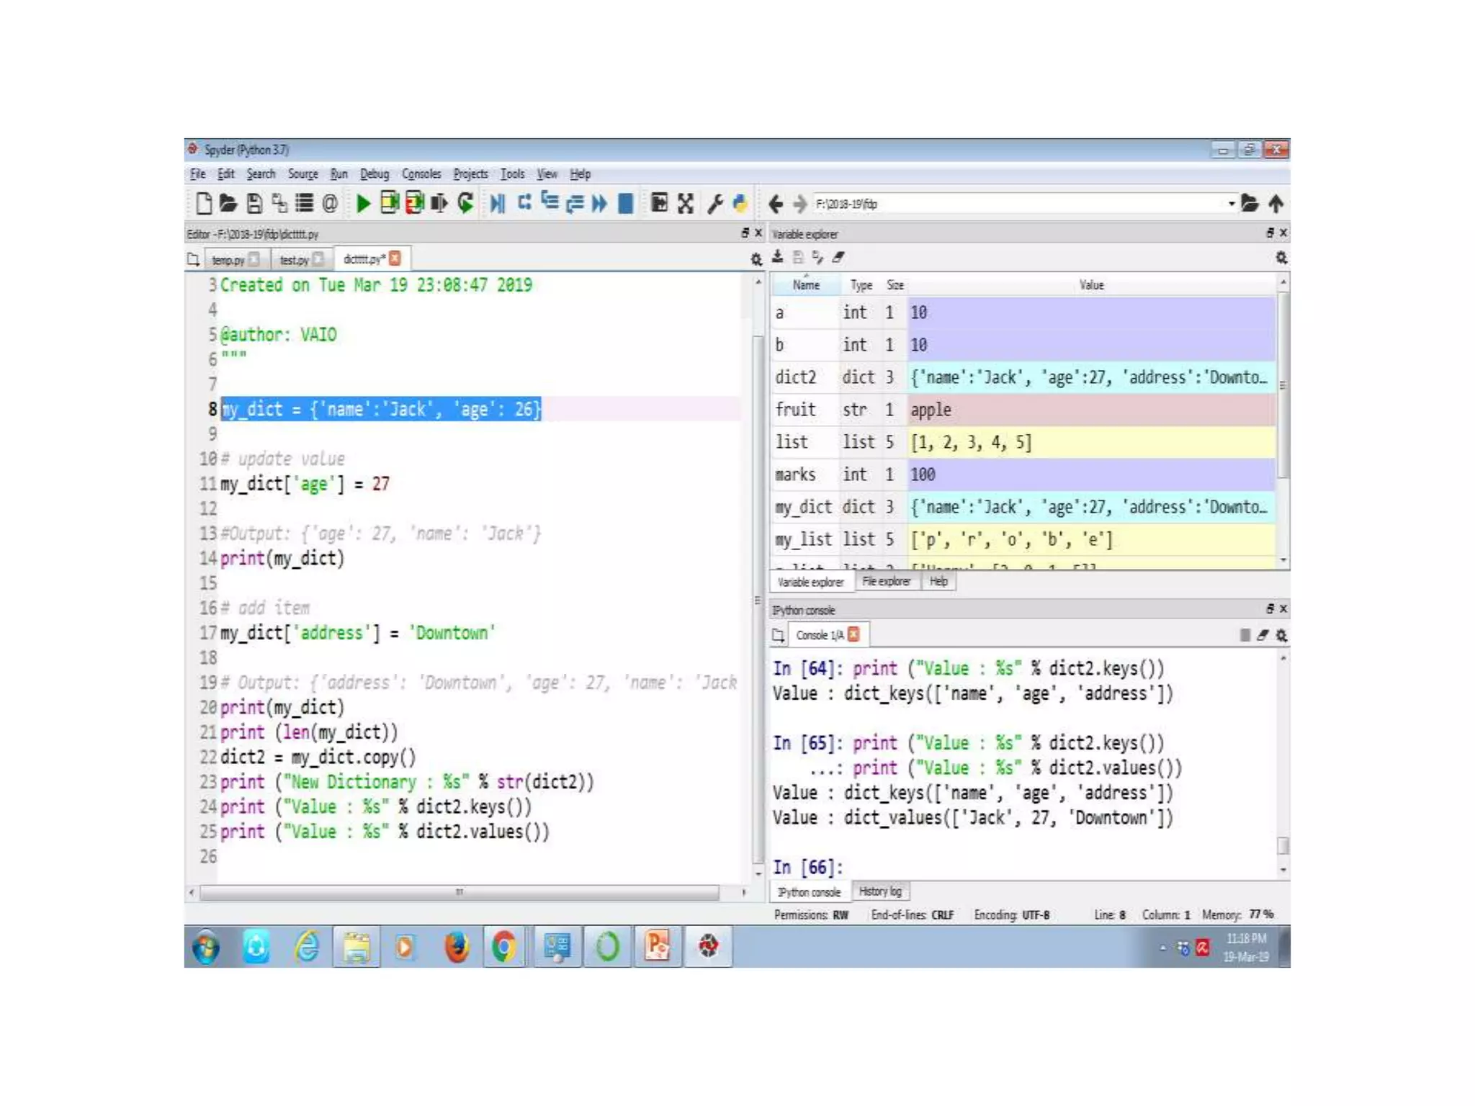
Task: Switch to the File explorer tab
Action: click(x=886, y=581)
